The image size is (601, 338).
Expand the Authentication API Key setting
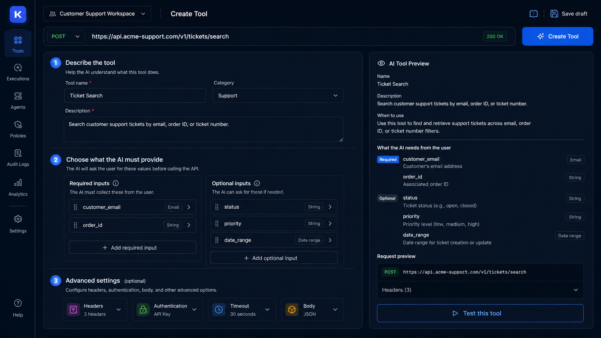[x=194, y=310]
